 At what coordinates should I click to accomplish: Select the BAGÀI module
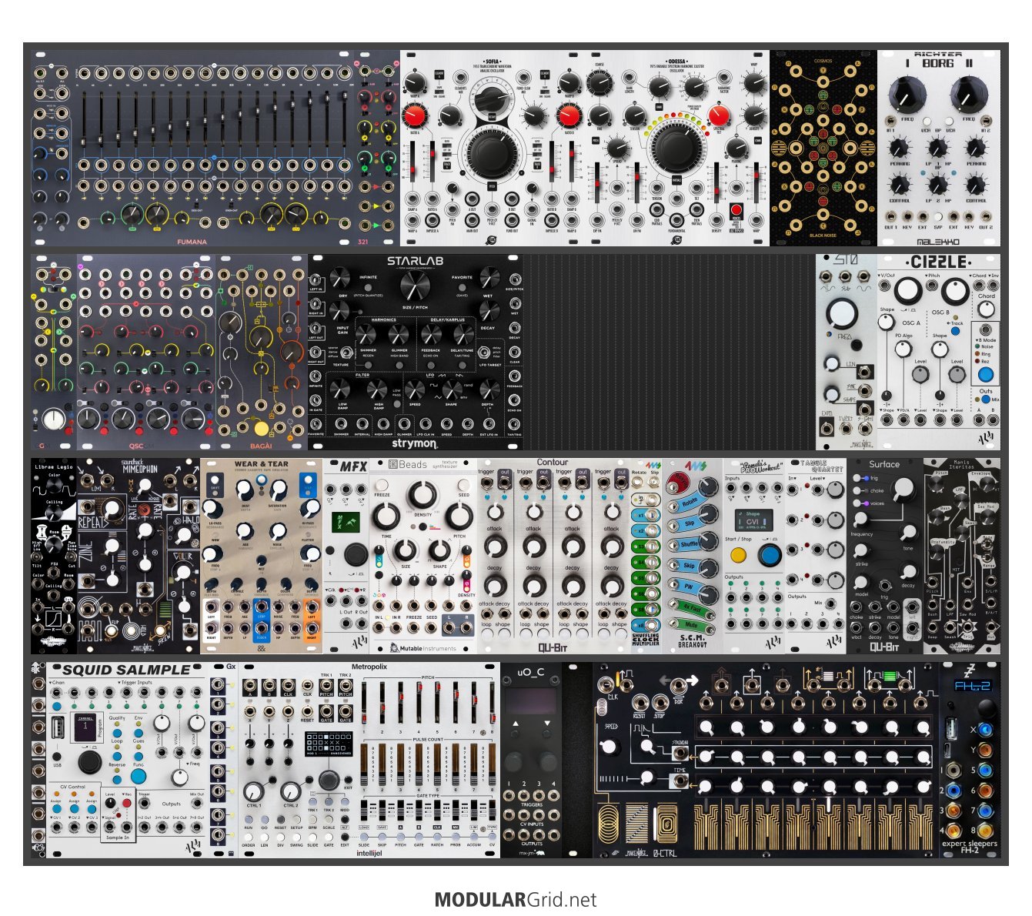click(x=262, y=353)
